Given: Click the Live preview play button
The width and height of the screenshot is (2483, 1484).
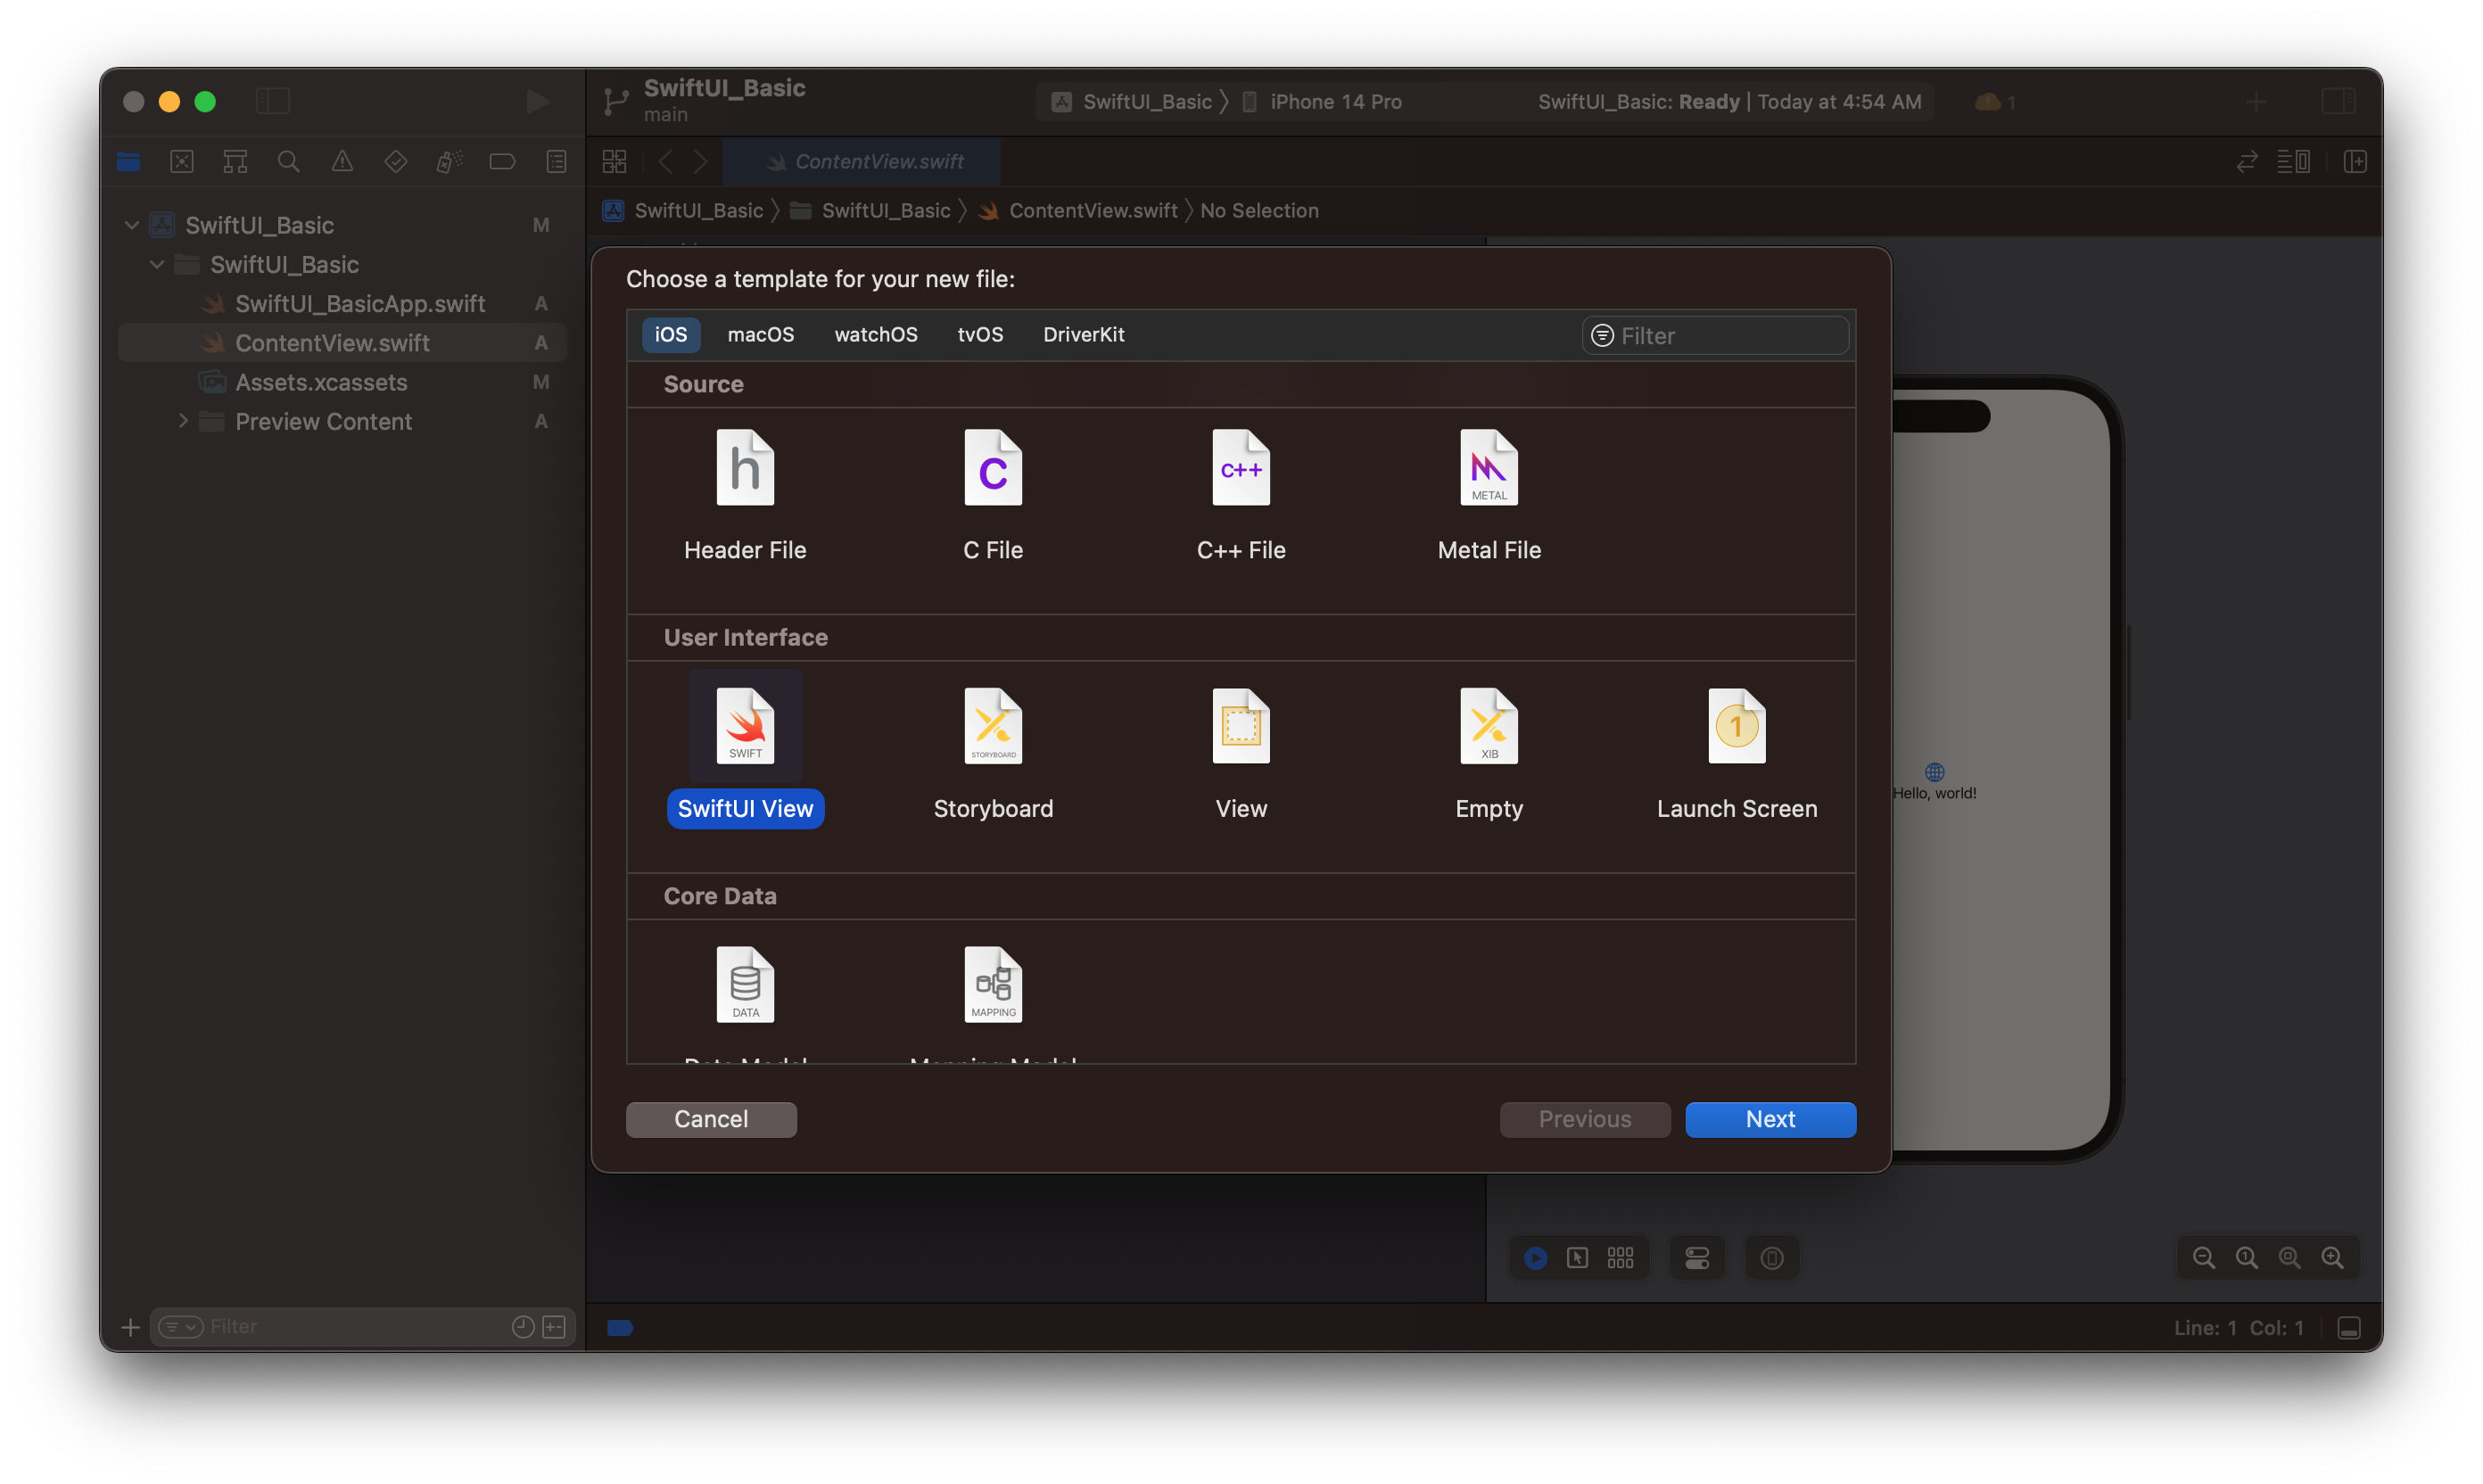Looking at the screenshot, I should (1536, 1257).
